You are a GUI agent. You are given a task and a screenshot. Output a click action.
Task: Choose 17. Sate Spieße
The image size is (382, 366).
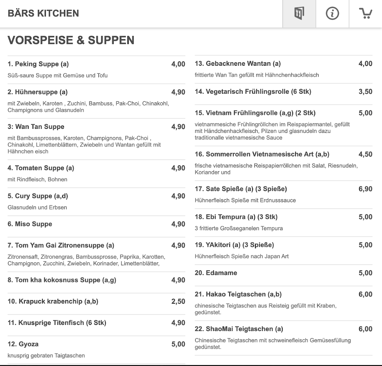pyautogui.click(x=284, y=195)
